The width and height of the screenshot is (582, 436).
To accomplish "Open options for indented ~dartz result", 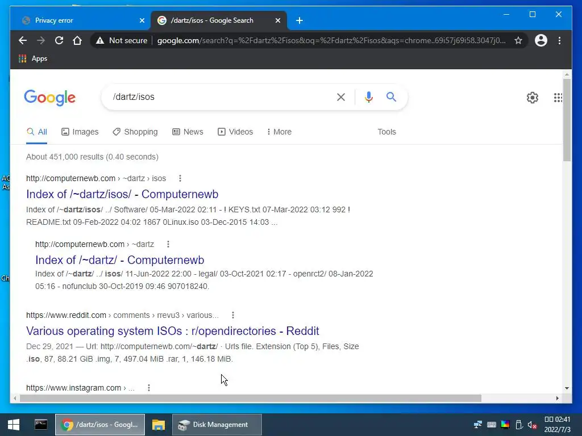I will tap(168, 244).
